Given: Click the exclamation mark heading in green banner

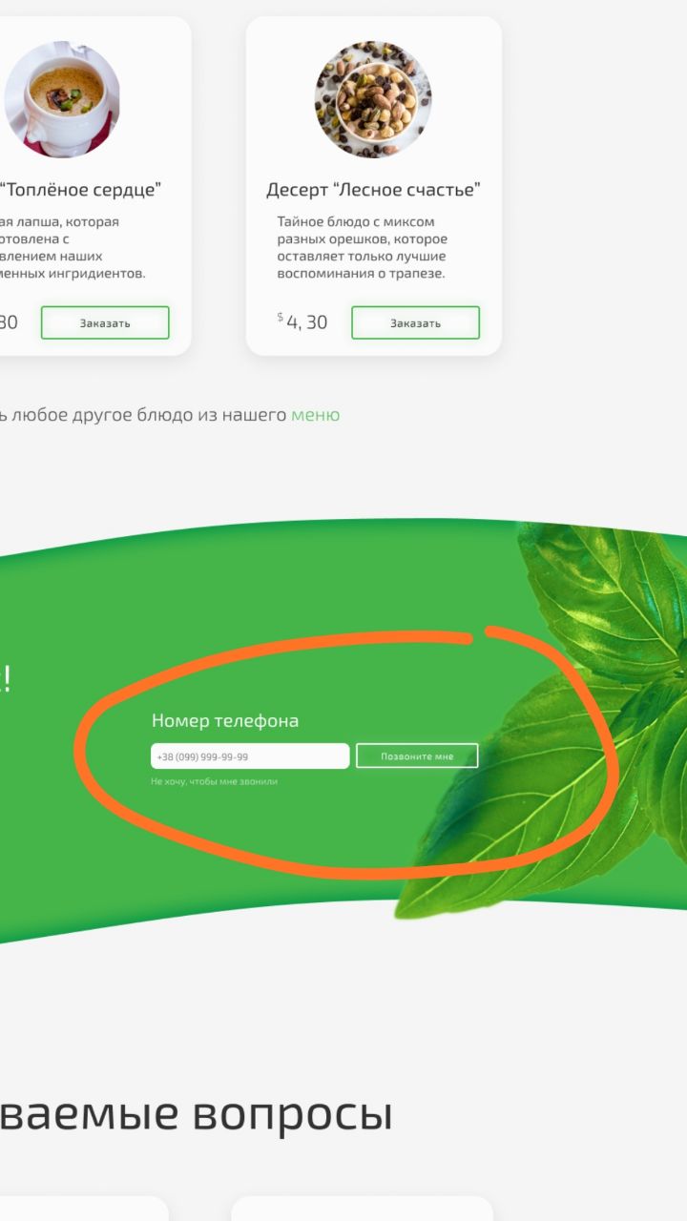Looking at the screenshot, I should pyautogui.click(x=6, y=678).
